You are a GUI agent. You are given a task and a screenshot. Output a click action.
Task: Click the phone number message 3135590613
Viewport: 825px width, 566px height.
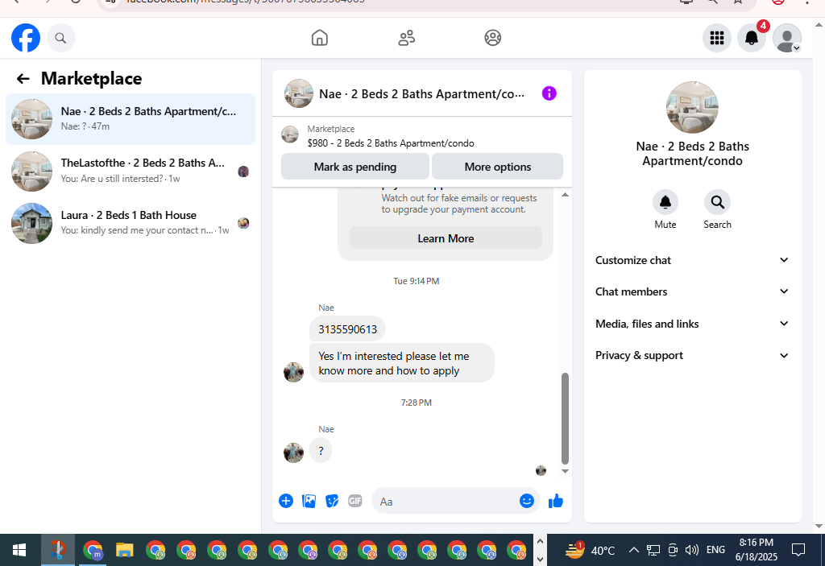pos(347,329)
